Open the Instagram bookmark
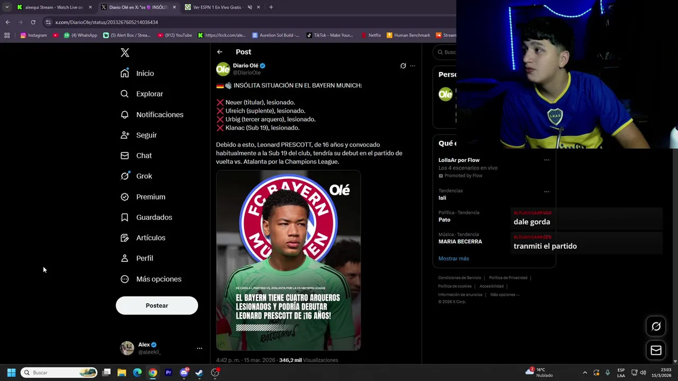This screenshot has width=678, height=381. (x=33, y=35)
